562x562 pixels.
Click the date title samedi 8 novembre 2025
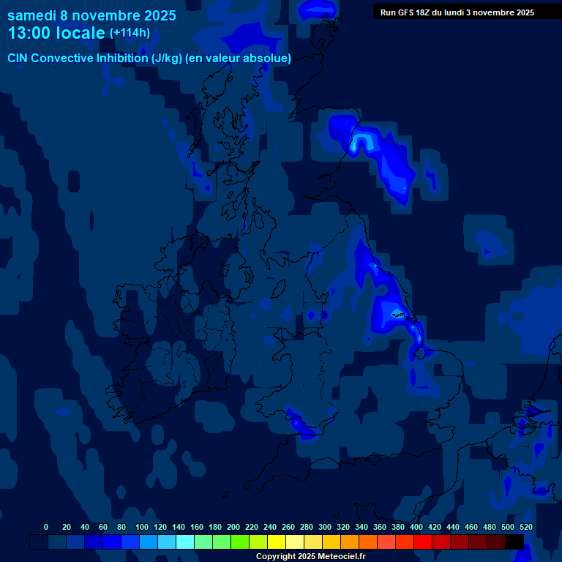91,15
